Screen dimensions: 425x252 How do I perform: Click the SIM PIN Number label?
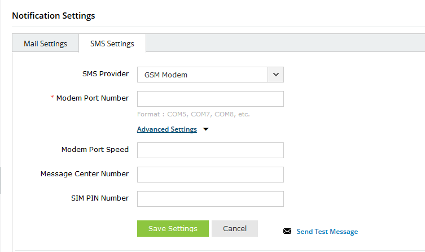(x=97, y=198)
